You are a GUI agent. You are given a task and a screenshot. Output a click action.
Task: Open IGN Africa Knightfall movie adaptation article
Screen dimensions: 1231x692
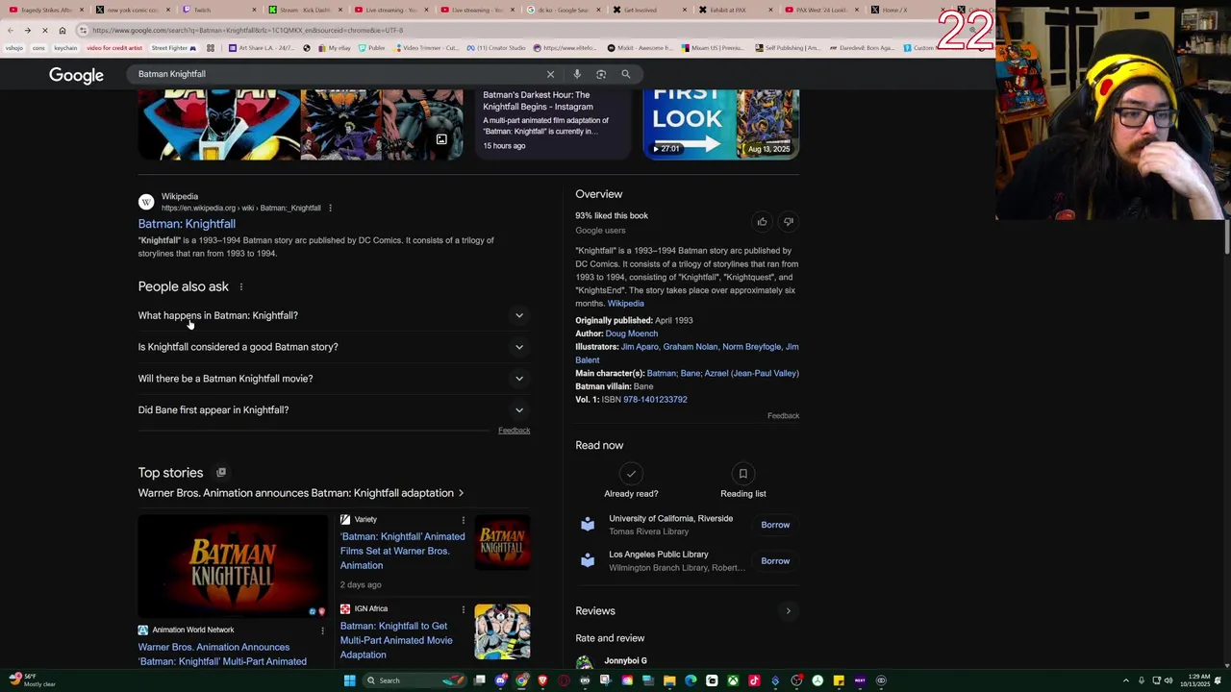(x=396, y=640)
